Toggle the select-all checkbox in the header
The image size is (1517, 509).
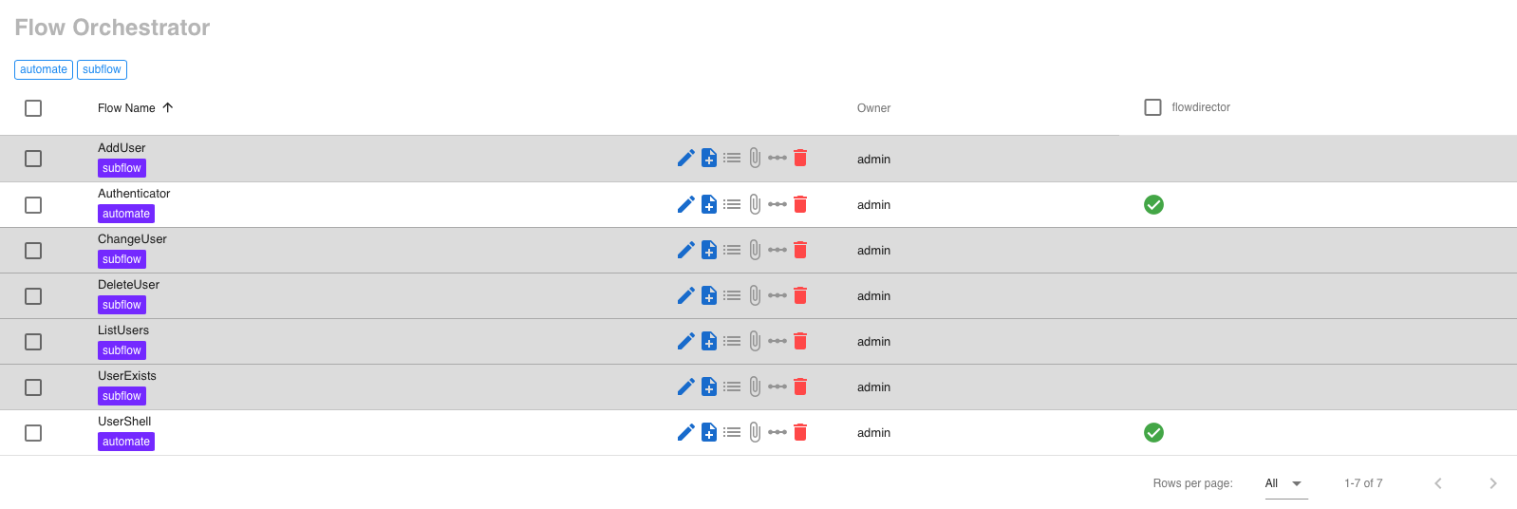[33, 108]
